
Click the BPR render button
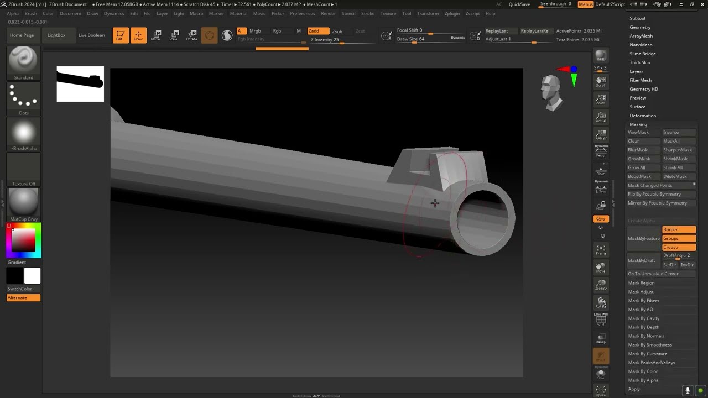(601, 56)
